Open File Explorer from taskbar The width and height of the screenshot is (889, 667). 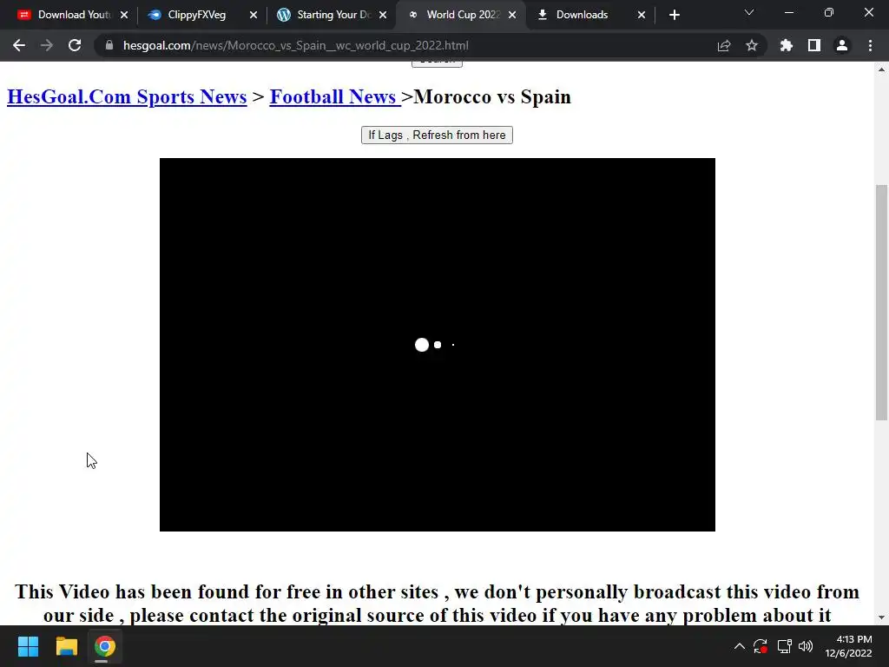[x=66, y=646]
